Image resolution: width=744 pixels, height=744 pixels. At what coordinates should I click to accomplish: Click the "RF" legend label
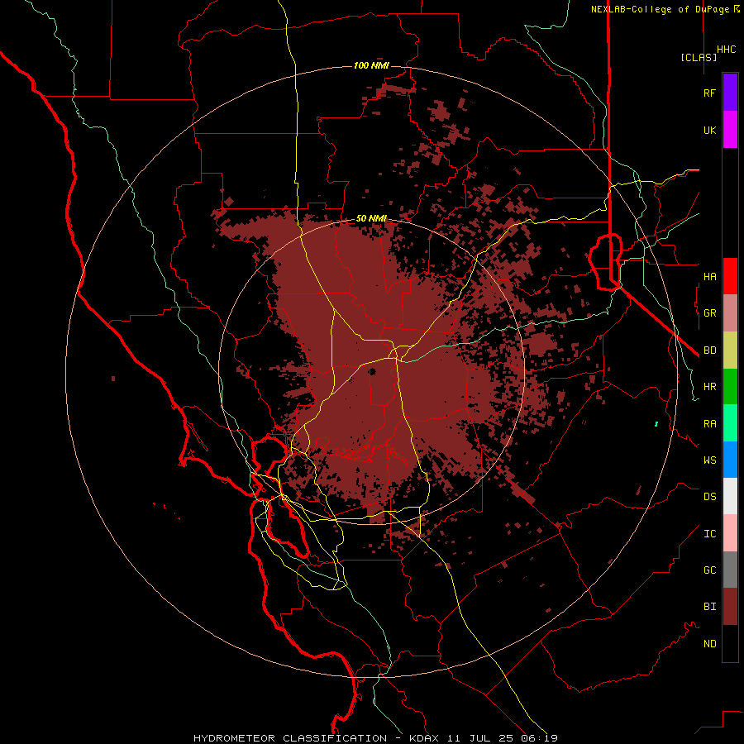(x=709, y=93)
